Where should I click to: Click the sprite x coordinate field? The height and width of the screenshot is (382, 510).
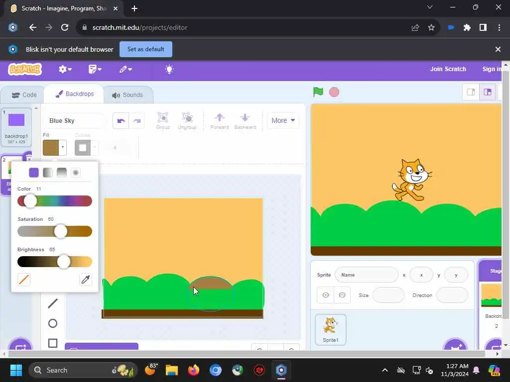[x=421, y=275]
